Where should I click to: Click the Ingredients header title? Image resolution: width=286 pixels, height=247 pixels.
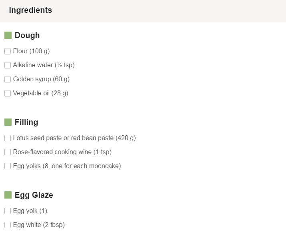pyautogui.click(x=30, y=10)
